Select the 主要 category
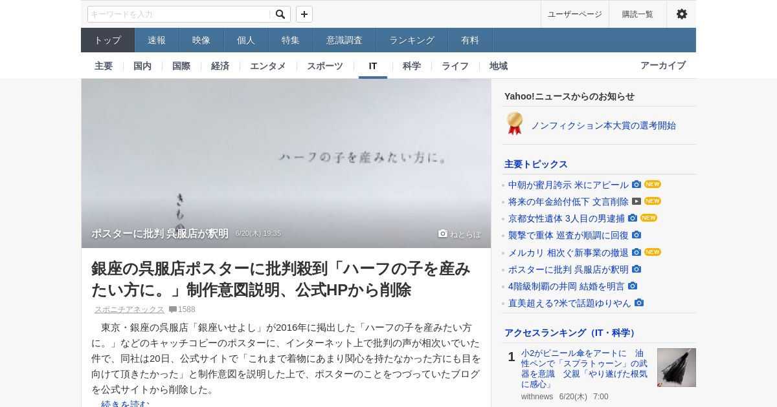The width and height of the screenshot is (777, 407). point(104,66)
